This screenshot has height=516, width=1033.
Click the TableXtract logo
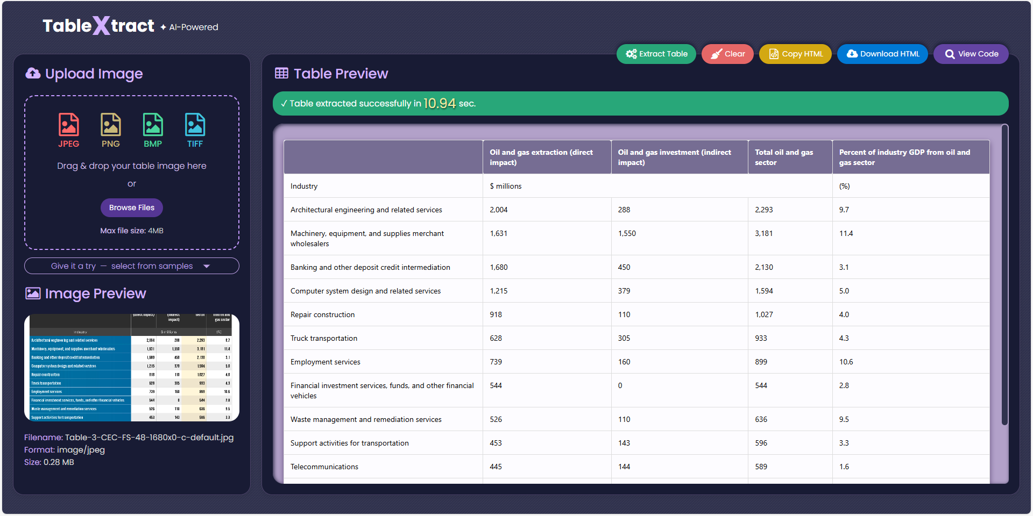point(98,26)
